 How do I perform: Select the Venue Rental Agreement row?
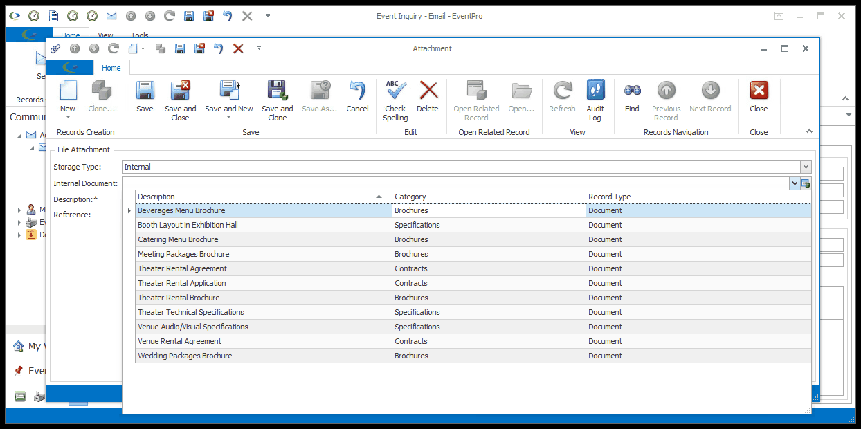(473, 341)
